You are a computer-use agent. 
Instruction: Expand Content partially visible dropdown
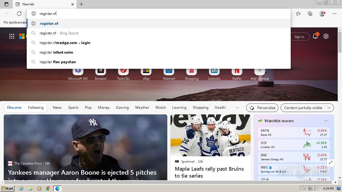[307, 108]
